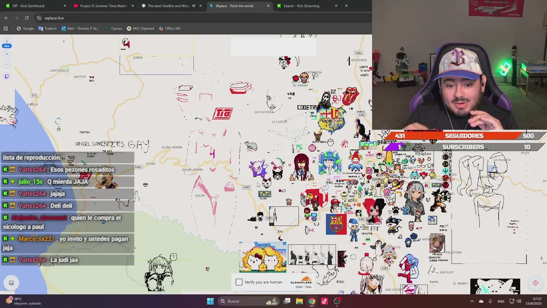Mute audio on the ChatBot tab
Screen dimensions: 547x308
194,6
